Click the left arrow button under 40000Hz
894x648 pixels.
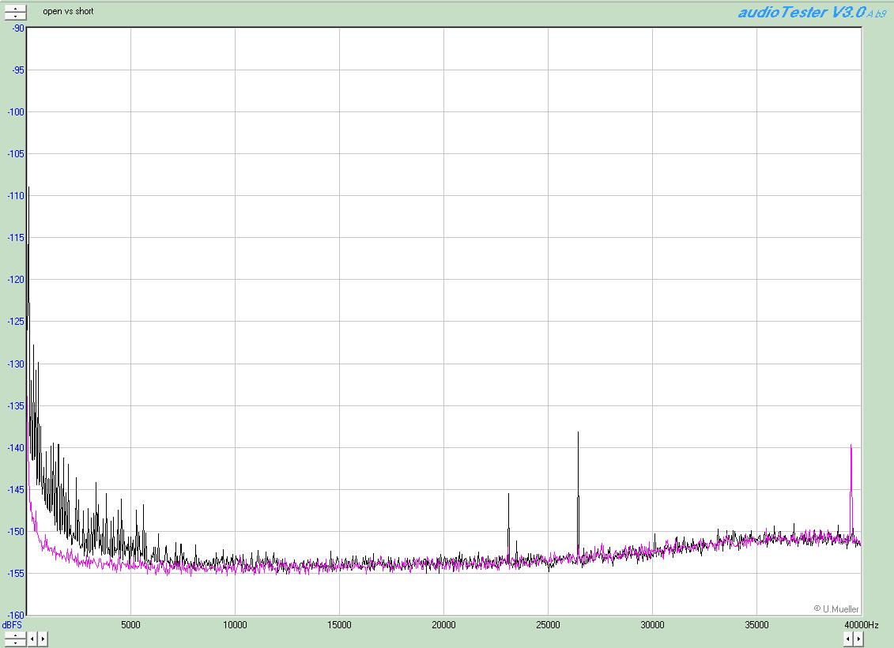pyautogui.click(x=848, y=639)
